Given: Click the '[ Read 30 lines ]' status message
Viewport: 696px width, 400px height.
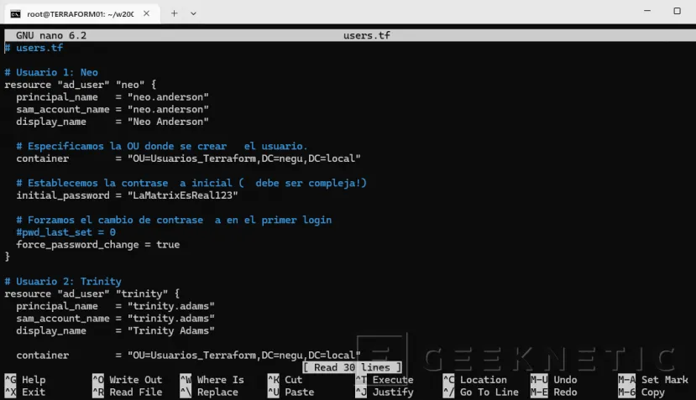Looking at the screenshot, I should tap(352, 367).
